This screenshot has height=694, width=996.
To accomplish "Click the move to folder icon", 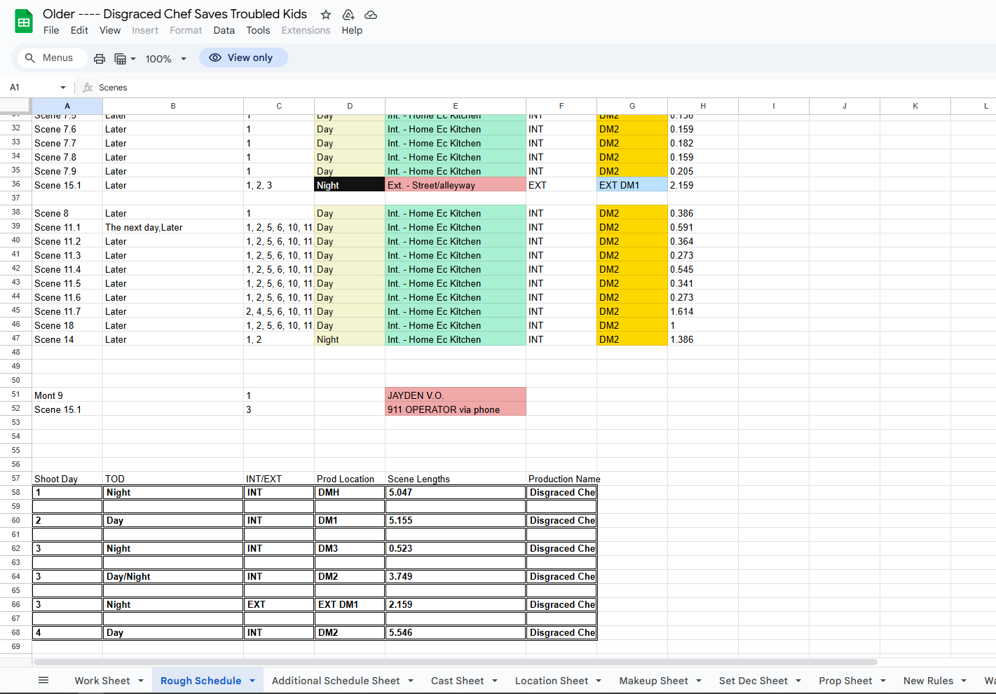I will tap(348, 15).
